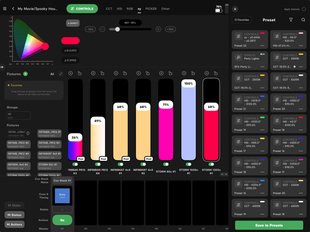Toggle STORM 1200x #1 power switch

[x=211, y=164]
